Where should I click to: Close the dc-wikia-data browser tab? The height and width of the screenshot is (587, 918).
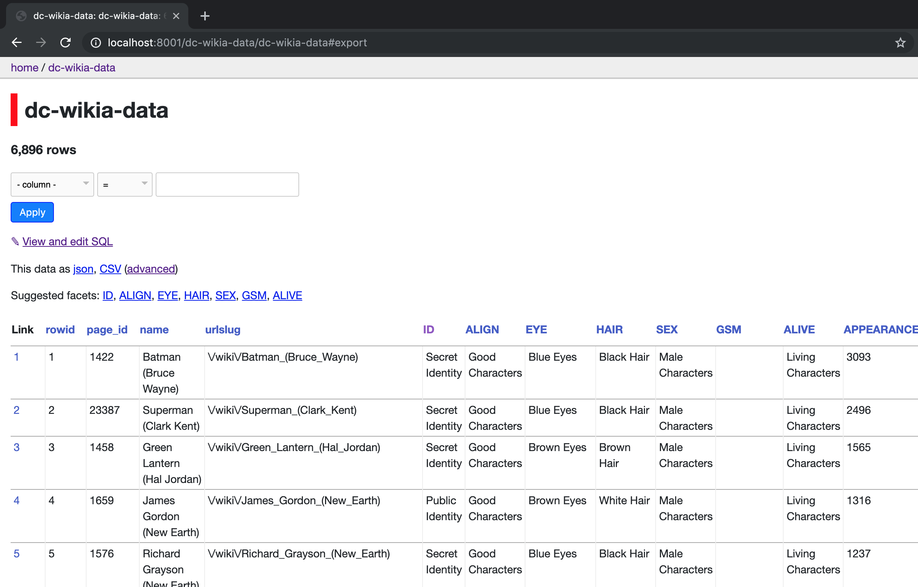coord(176,16)
